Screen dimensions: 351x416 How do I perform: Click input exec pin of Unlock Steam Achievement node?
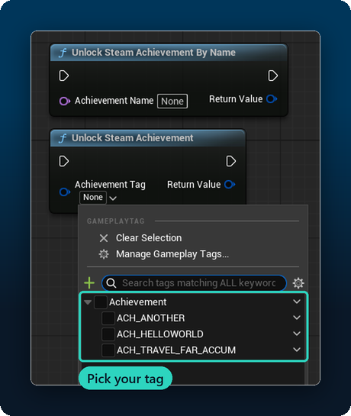click(x=64, y=161)
